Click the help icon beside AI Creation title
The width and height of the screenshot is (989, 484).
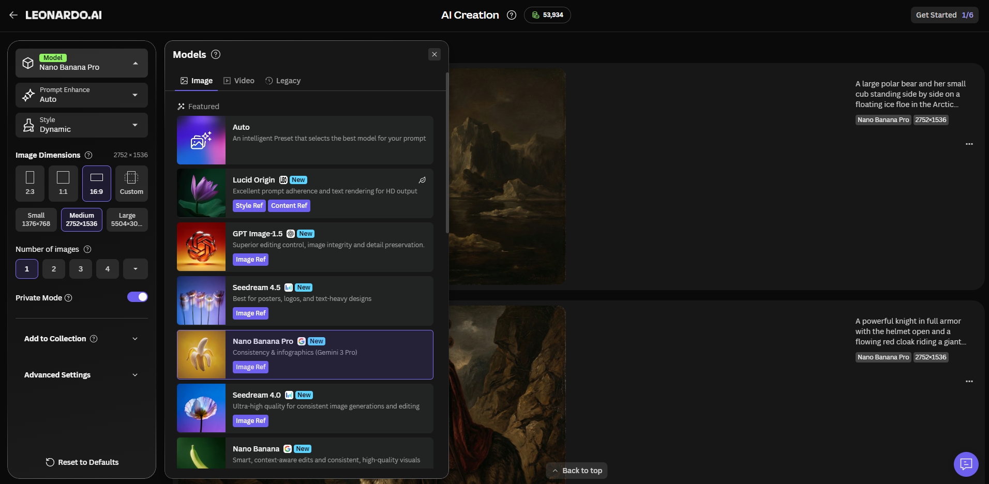(511, 15)
